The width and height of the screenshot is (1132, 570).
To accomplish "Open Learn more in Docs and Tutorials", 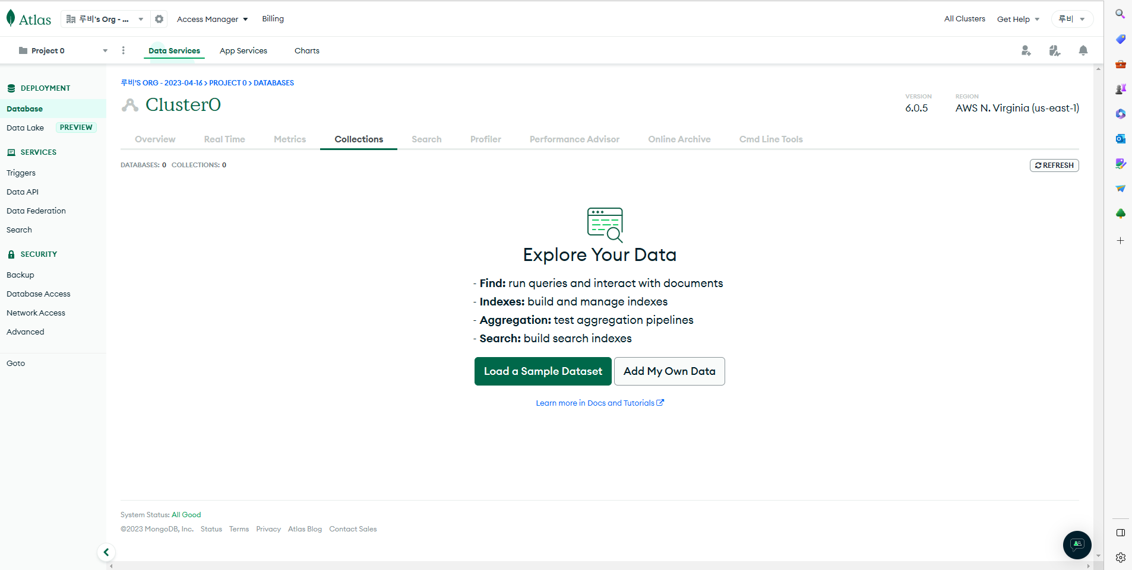I will [x=600, y=403].
